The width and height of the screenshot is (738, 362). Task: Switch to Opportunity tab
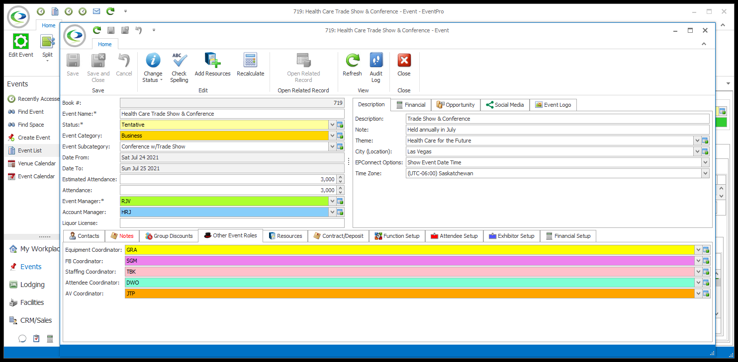[456, 105]
